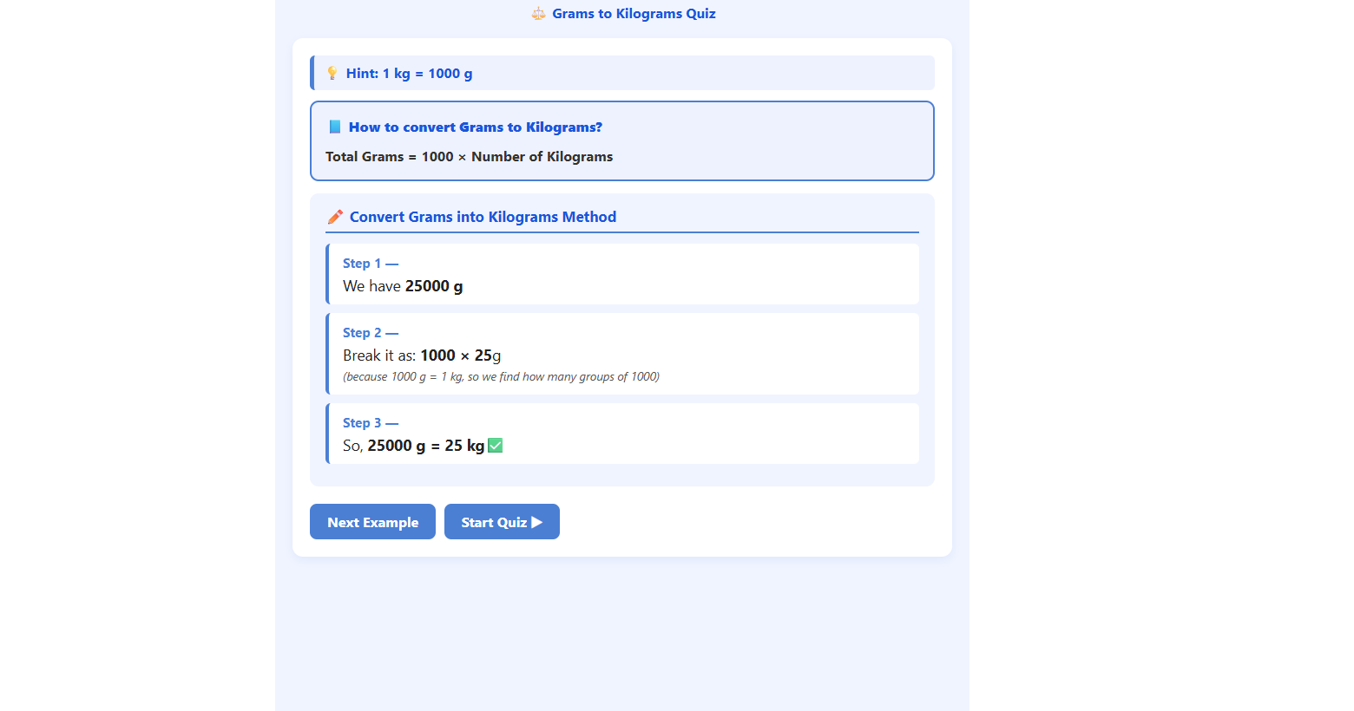This screenshot has height=711, width=1354.
Task: Click the 'Step 3 —' label
Action: 370,423
